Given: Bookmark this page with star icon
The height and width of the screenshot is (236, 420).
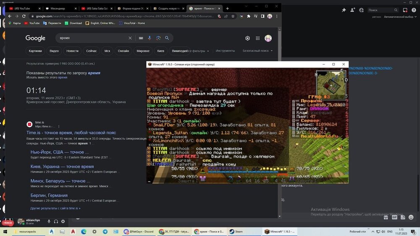Looking at the screenshot, I should click(x=233, y=16).
